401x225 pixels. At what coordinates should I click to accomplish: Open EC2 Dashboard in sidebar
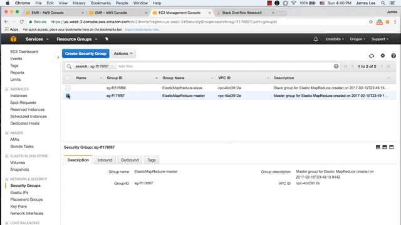click(x=24, y=51)
